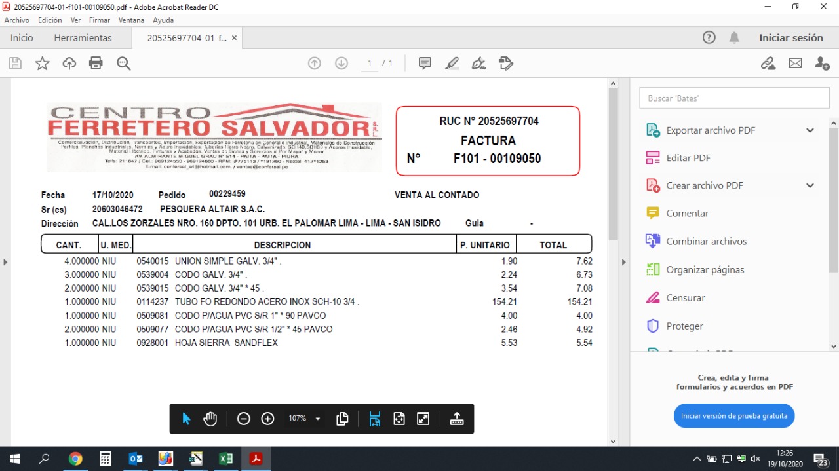Select the highlight text pen tool
839x471 pixels.
452,64
